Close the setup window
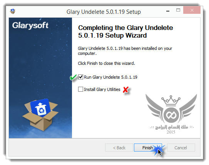Screen dimensions: 209x165 192,10
